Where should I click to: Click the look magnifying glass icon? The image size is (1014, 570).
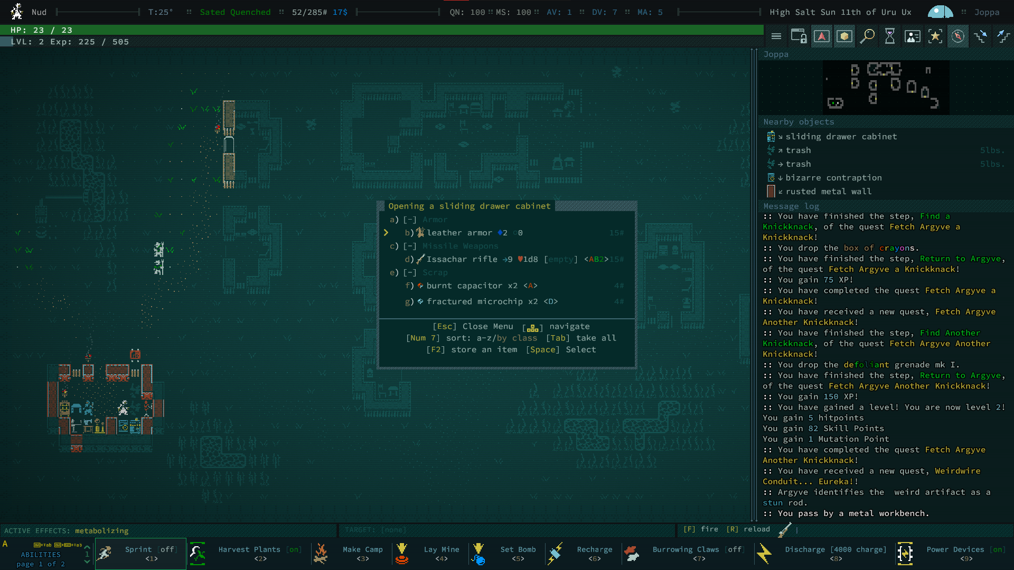(867, 36)
